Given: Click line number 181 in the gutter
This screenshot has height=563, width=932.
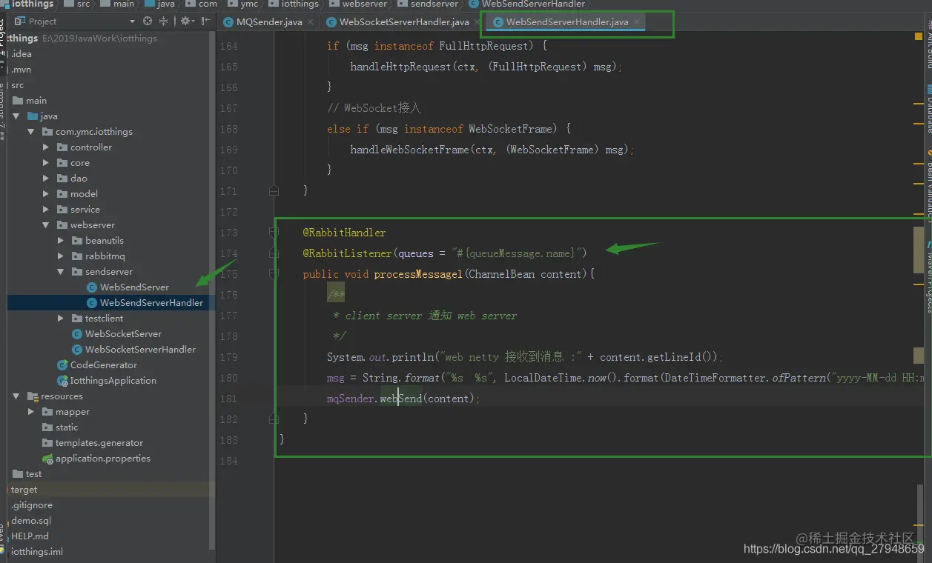Looking at the screenshot, I should click(229, 399).
